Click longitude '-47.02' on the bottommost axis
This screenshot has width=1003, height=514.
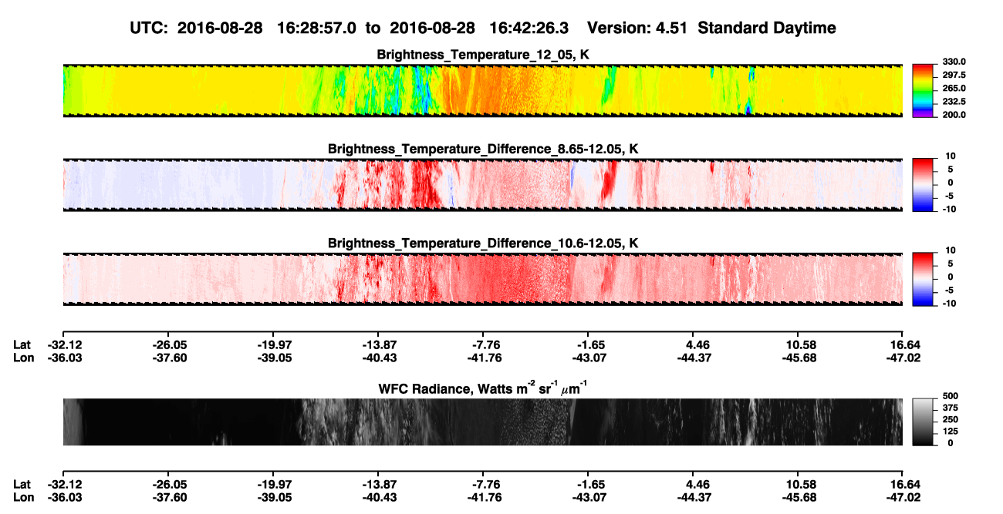tap(903, 498)
